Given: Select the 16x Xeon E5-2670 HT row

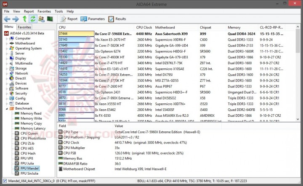Looking at the screenshot, I should (x=176, y=39).
